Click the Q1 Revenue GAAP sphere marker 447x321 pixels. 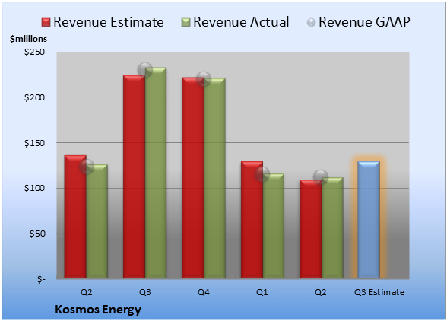point(262,174)
